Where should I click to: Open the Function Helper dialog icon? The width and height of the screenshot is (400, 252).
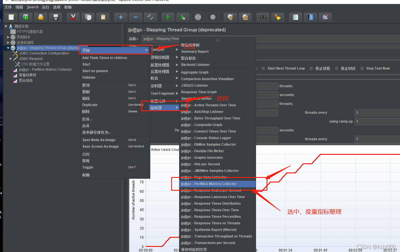pyautogui.click(x=296, y=17)
